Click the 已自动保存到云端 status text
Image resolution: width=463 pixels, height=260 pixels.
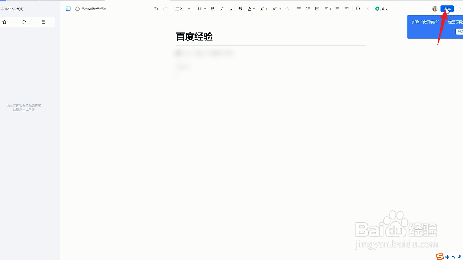[x=94, y=9]
